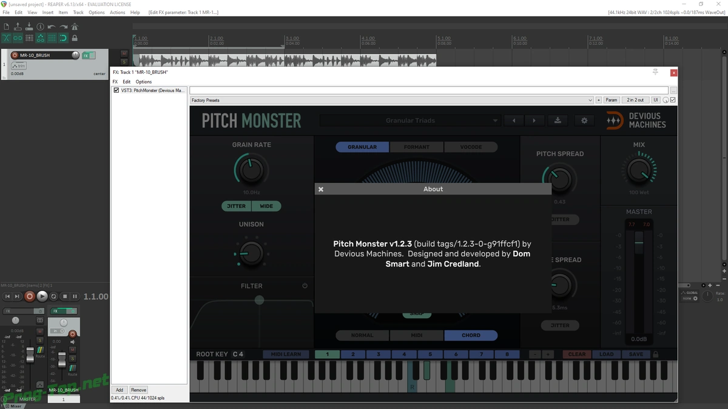Viewport: 728px width, 409px height.
Task: Click the Mix knob
Action: [x=639, y=170]
